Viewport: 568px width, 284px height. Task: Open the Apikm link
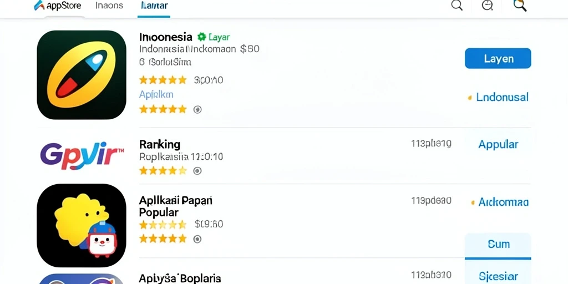click(x=156, y=94)
